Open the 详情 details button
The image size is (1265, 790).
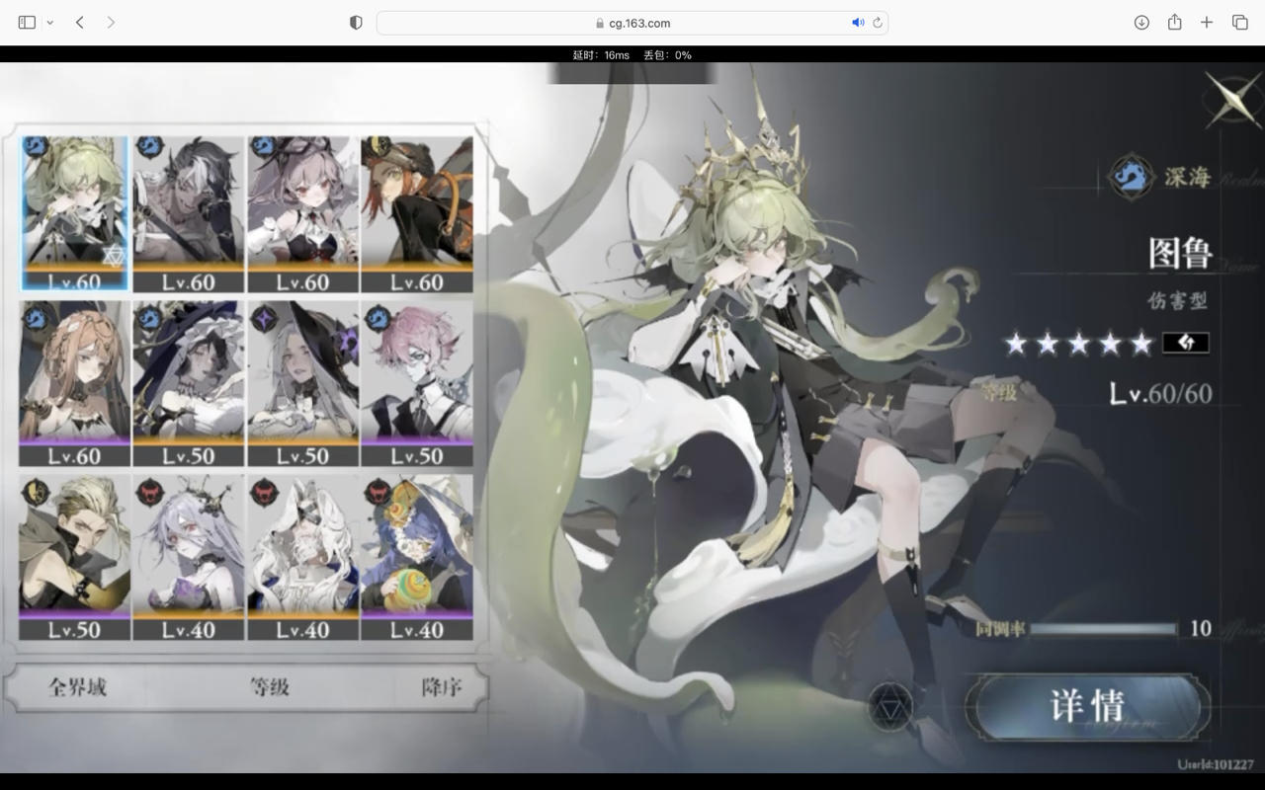tap(1087, 706)
